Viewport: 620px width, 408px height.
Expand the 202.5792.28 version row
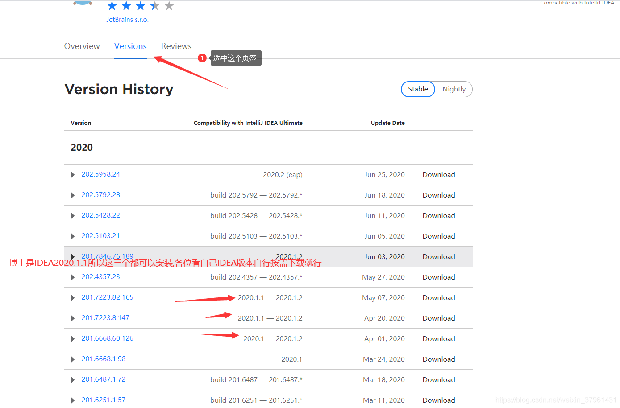click(x=73, y=195)
